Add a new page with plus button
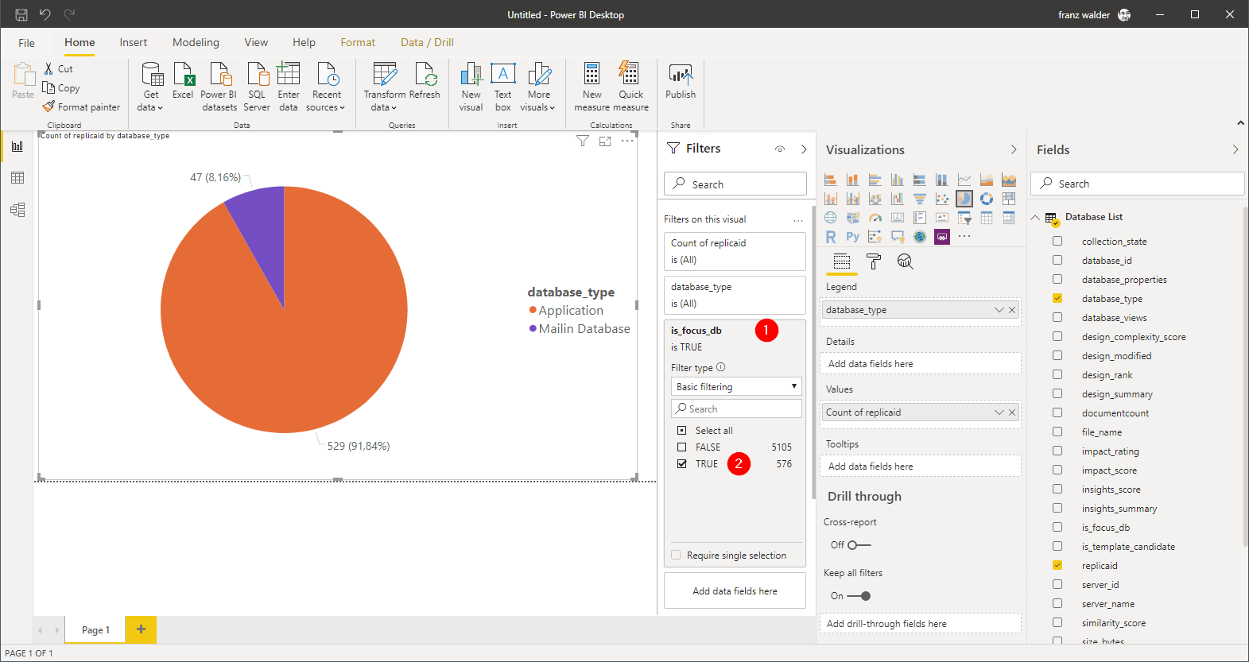This screenshot has width=1249, height=662. pyautogui.click(x=141, y=629)
